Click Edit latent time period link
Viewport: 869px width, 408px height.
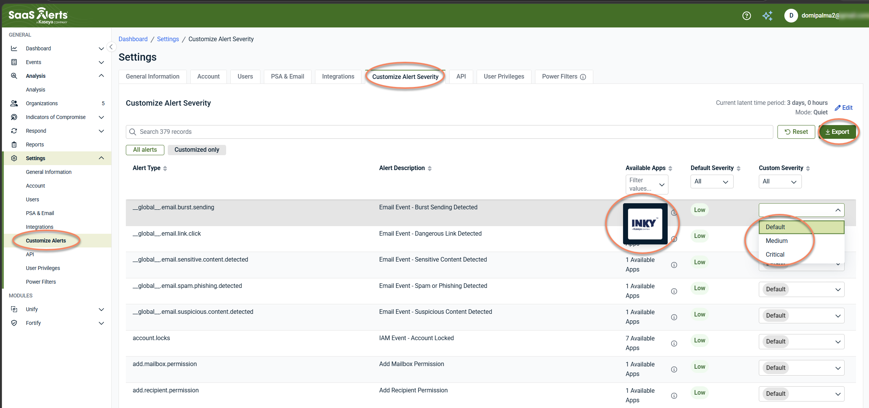[x=843, y=108]
